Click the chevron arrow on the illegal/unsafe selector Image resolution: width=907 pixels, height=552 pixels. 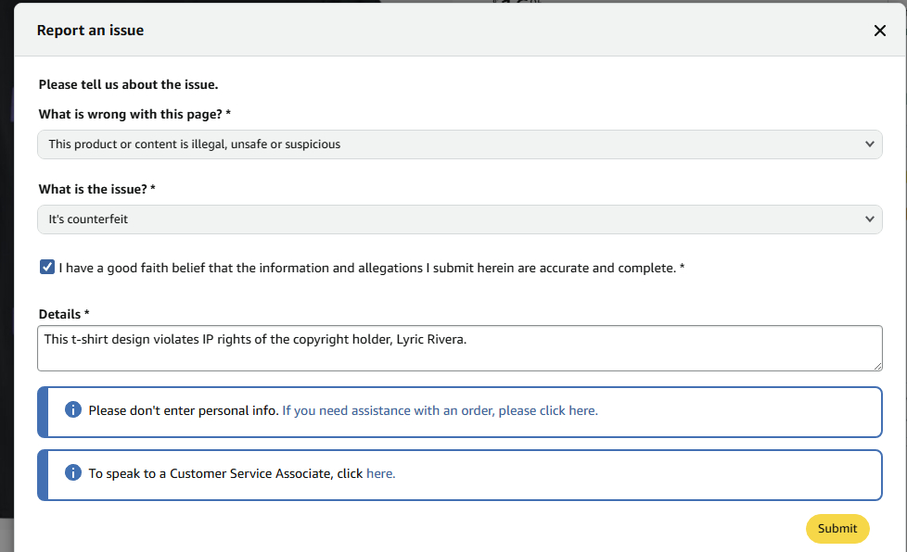click(869, 144)
